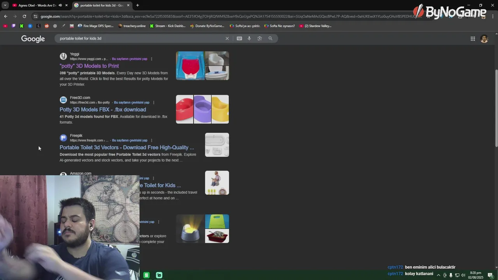The height and width of the screenshot is (280, 498).
Task: Open the Stardew Valley bookmark
Action: click(315, 26)
